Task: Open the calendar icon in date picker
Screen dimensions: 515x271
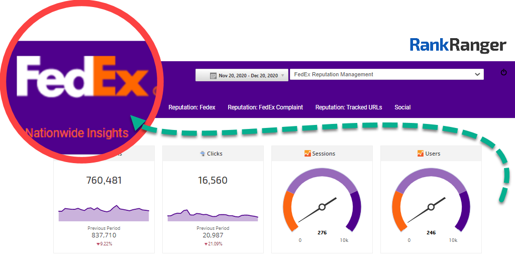Action: 213,75
